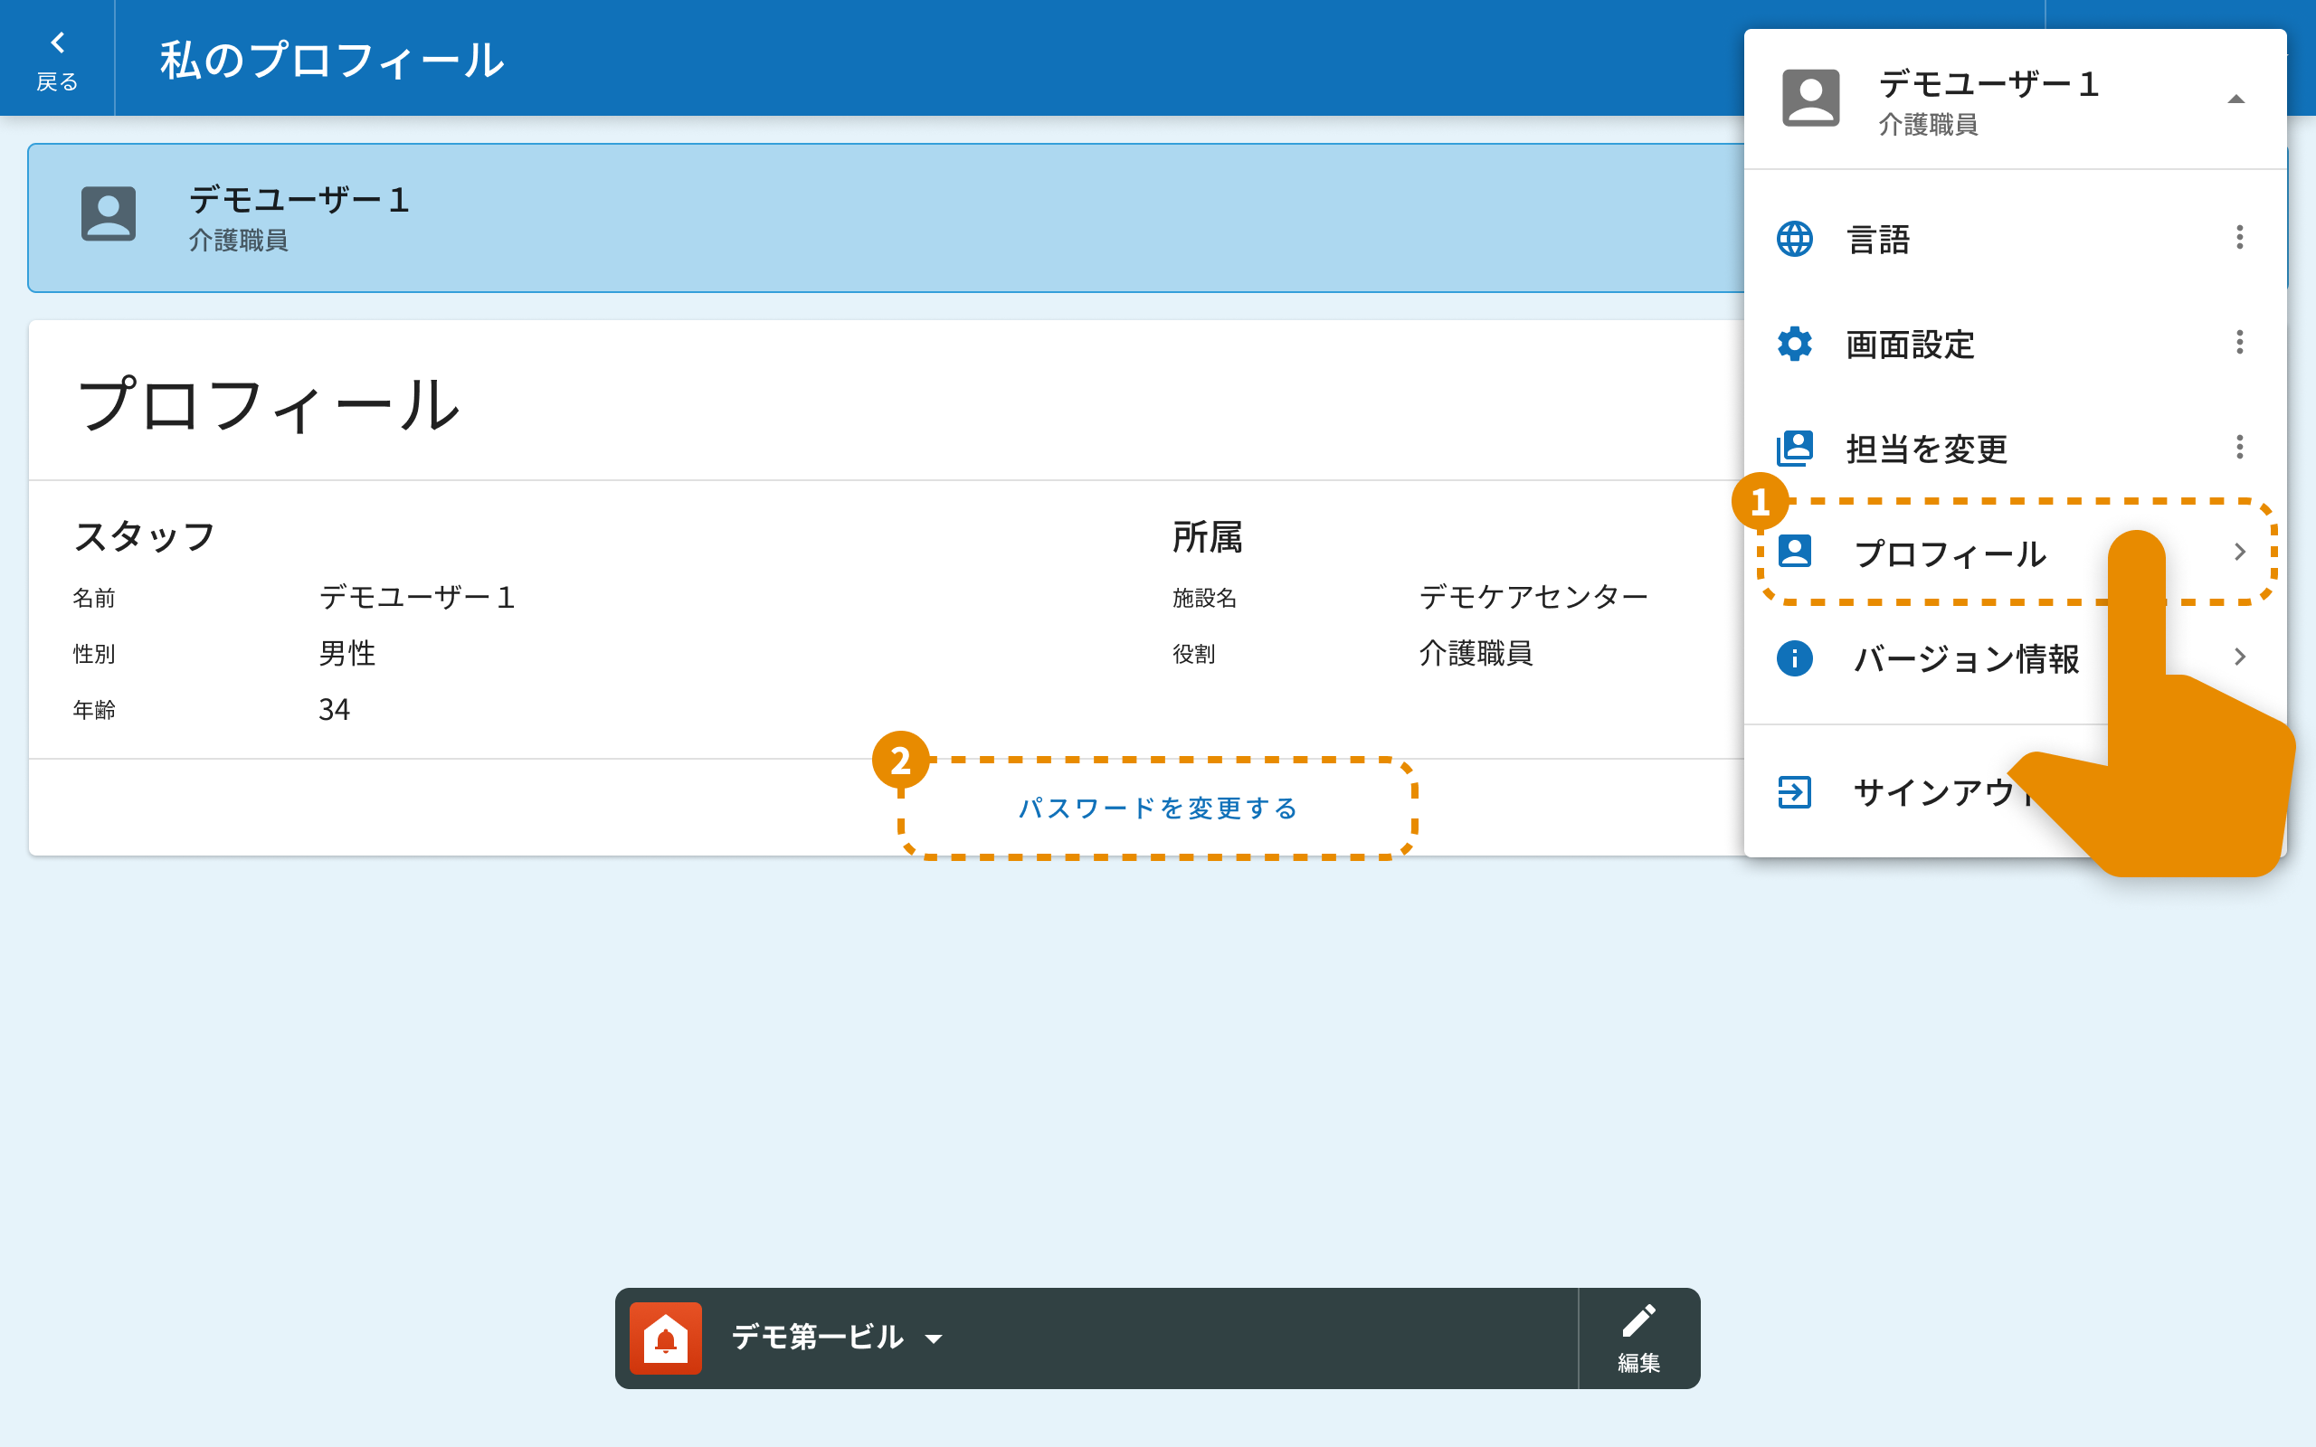Click サインアウト to sign out
This screenshot has height=1447, width=2316.
[x=1933, y=792]
